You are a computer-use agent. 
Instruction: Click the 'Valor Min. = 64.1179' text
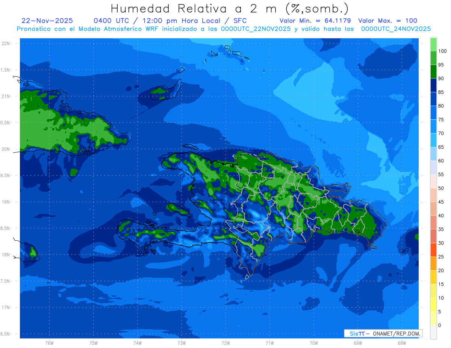pyautogui.click(x=315, y=21)
